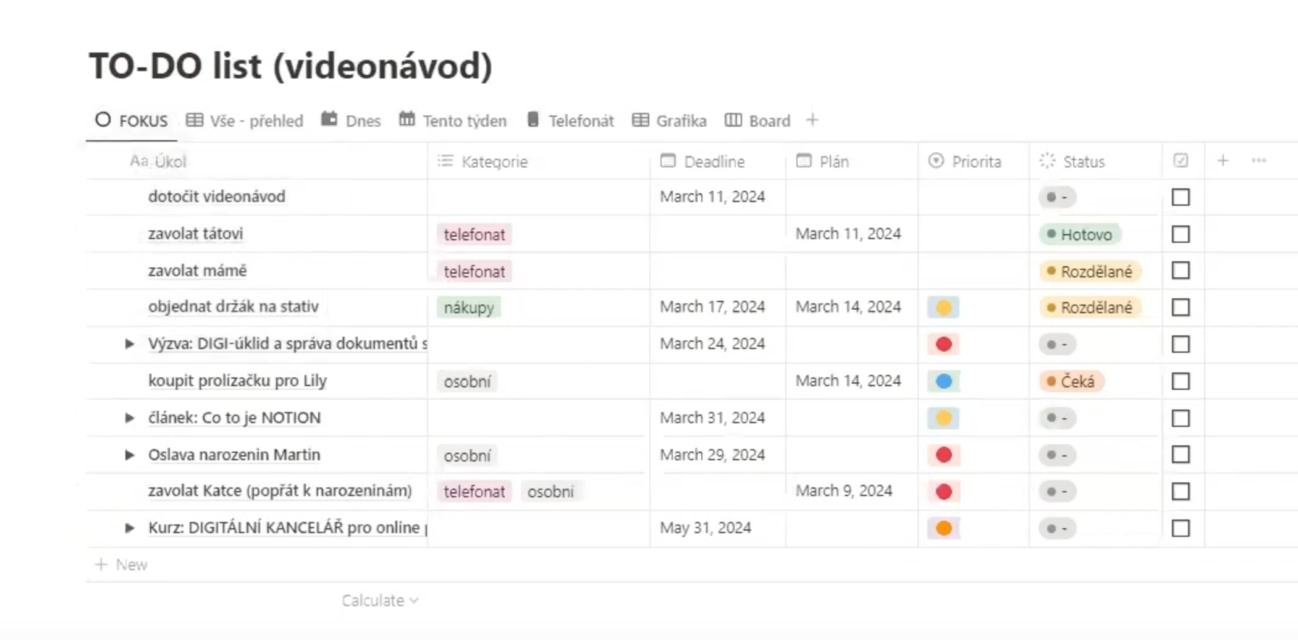Expand the Výzva: DIGI-úklid task toggle
The height and width of the screenshot is (640, 1298).
click(129, 344)
